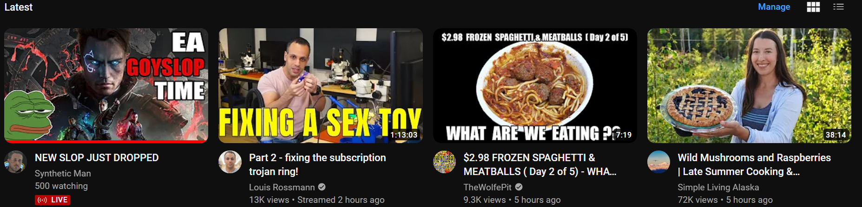Viewport: 862px width, 207px height.
Task: Open TheWolfePit channel avatar
Action: pyautogui.click(x=444, y=162)
